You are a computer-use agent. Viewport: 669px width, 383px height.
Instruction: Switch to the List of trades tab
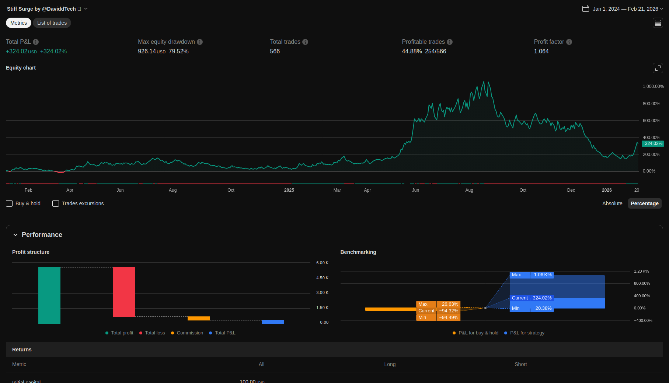52,23
